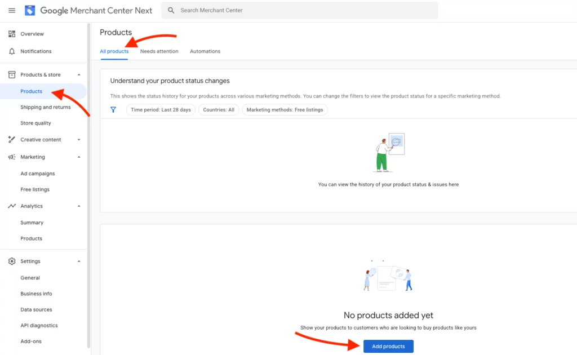Click the Overview grid icon in sidebar
The image size is (577, 355).
12,34
